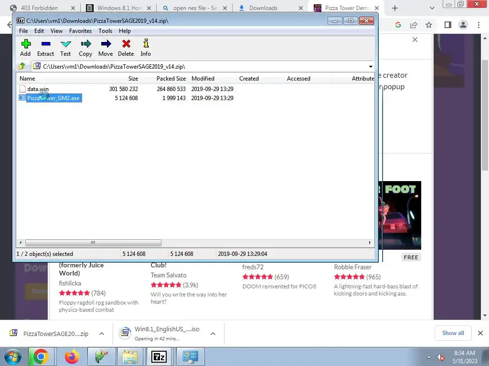Open a new Chrome tab
Screen dimensions: 489x366
[395, 8]
